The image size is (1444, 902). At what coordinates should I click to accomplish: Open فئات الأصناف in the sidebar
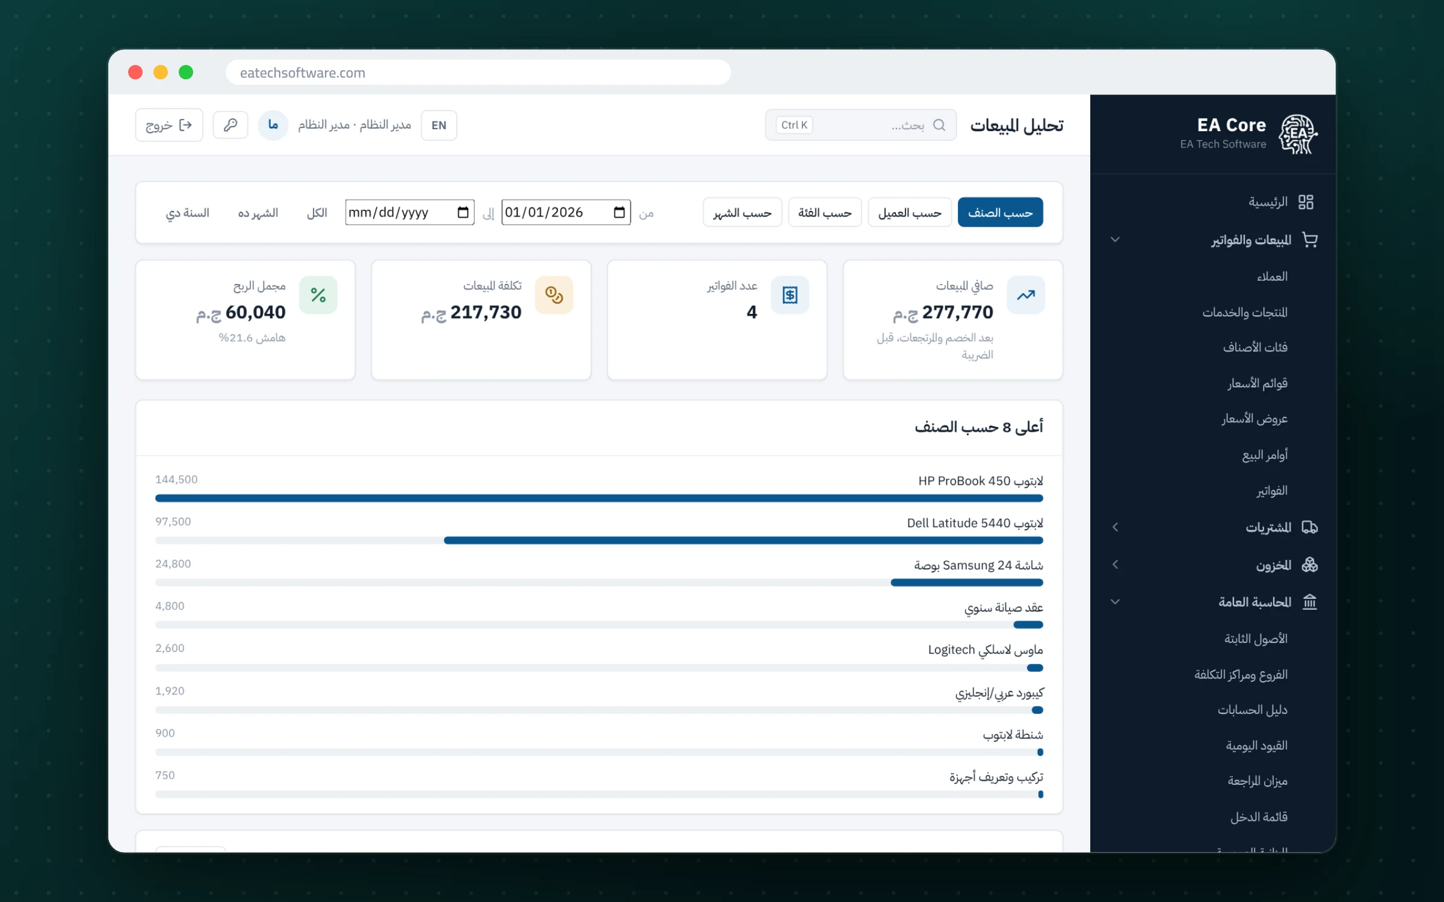point(1255,347)
